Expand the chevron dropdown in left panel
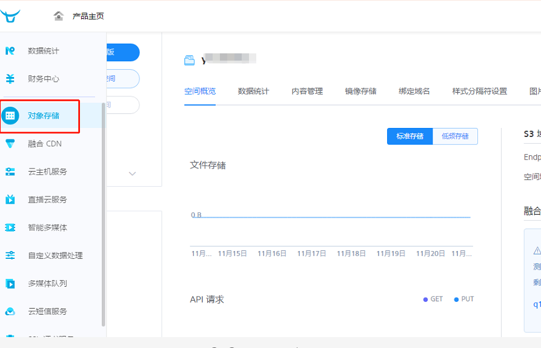541x348 pixels. tap(133, 174)
